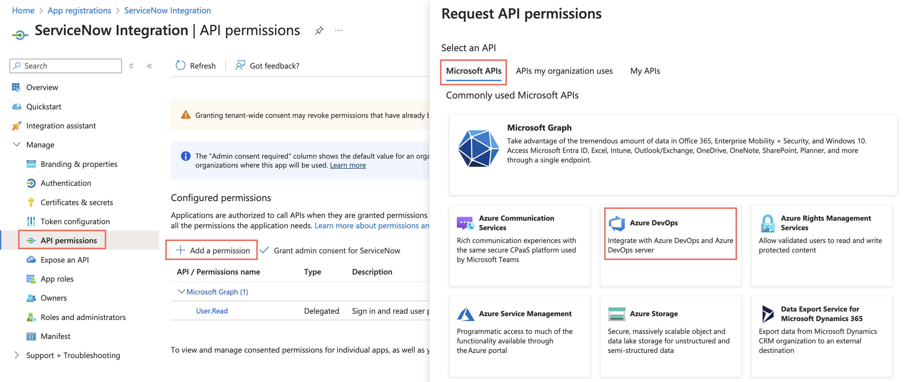This screenshot has width=911, height=382.
Task: Click into the sidebar Search field
Action: click(65, 66)
